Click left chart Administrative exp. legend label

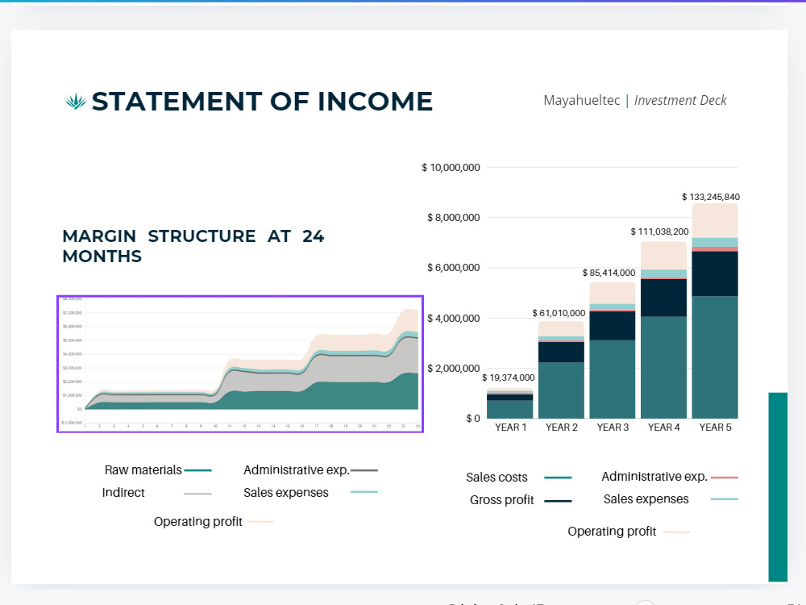(296, 469)
